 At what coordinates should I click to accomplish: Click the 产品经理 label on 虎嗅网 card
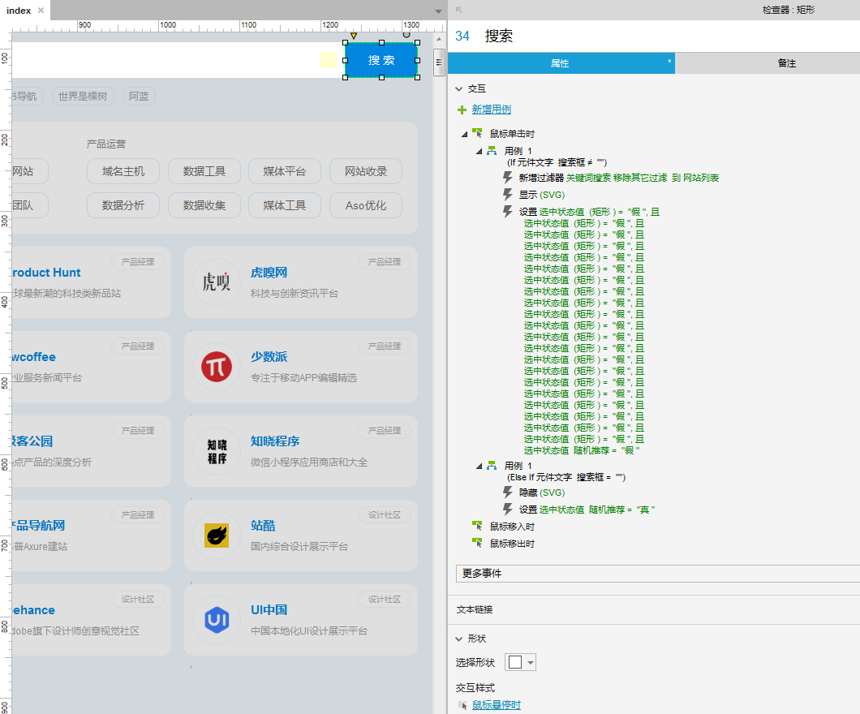(x=385, y=261)
